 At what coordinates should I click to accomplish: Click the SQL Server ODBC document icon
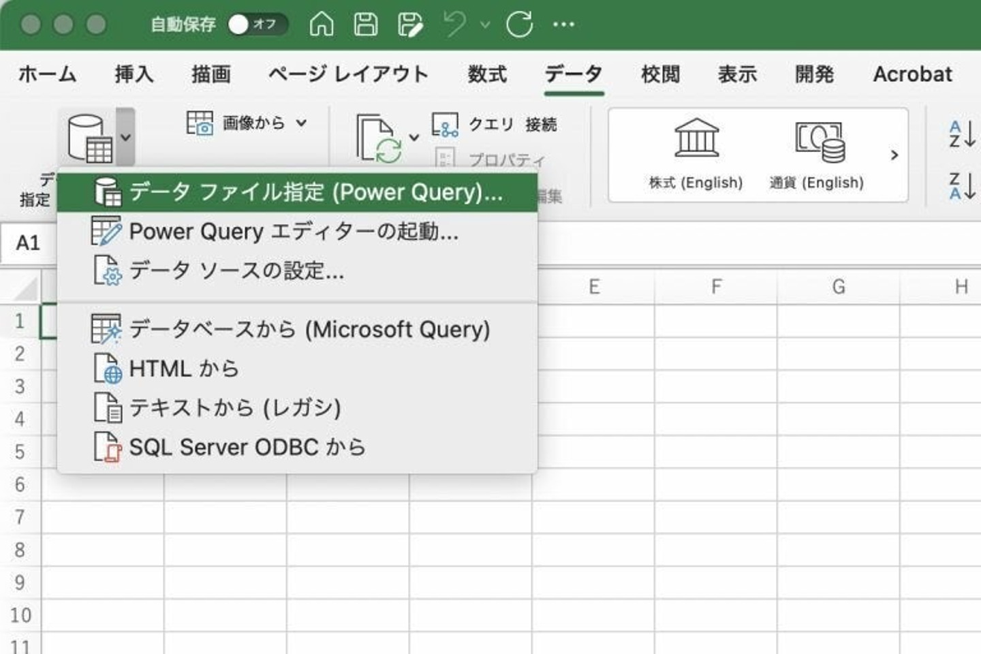pos(108,447)
